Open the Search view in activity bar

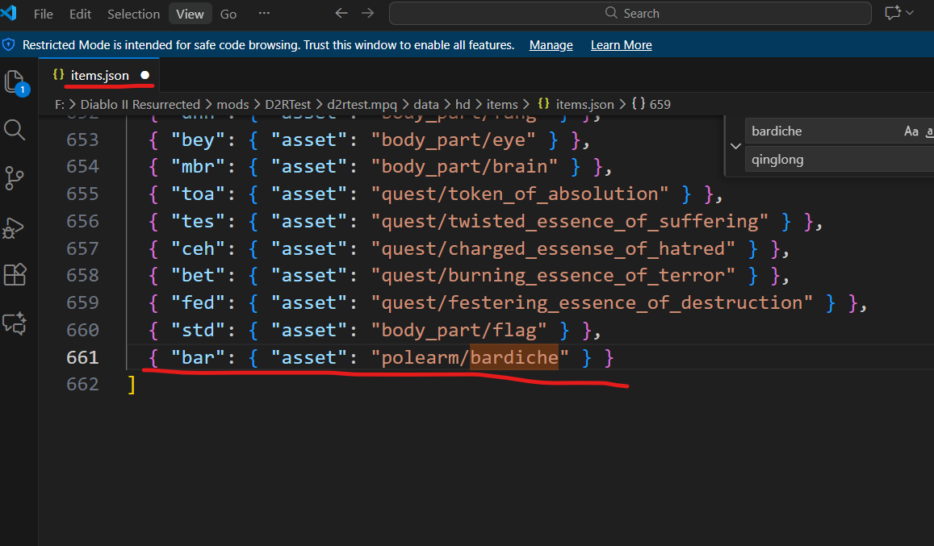(x=15, y=129)
